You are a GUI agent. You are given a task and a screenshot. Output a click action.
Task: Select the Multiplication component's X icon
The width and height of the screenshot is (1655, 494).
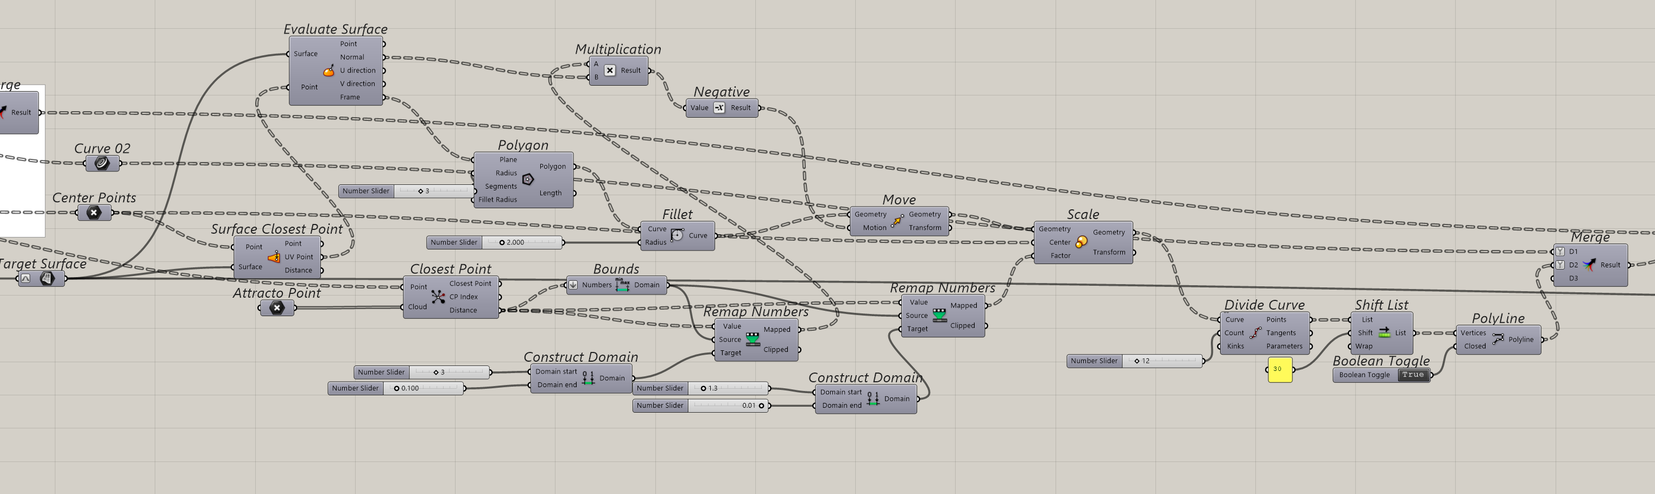coord(610,70)
